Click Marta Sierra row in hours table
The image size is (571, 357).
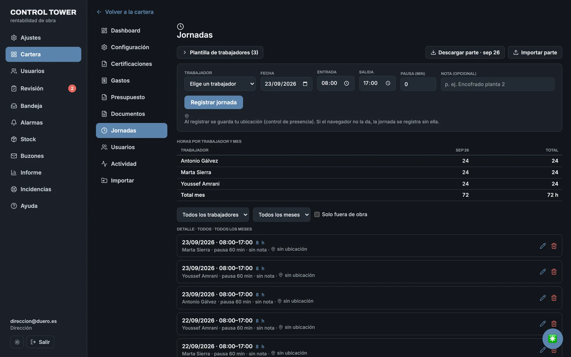[369, 172]
